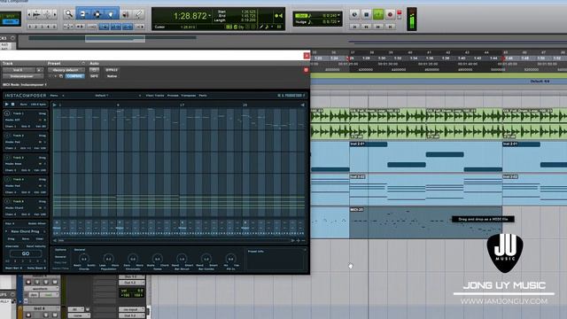Click zoom-in plus icon beside InstaComposer scrollbar
The height and width of the screenshot is (319, 567).
coord(299,240)
